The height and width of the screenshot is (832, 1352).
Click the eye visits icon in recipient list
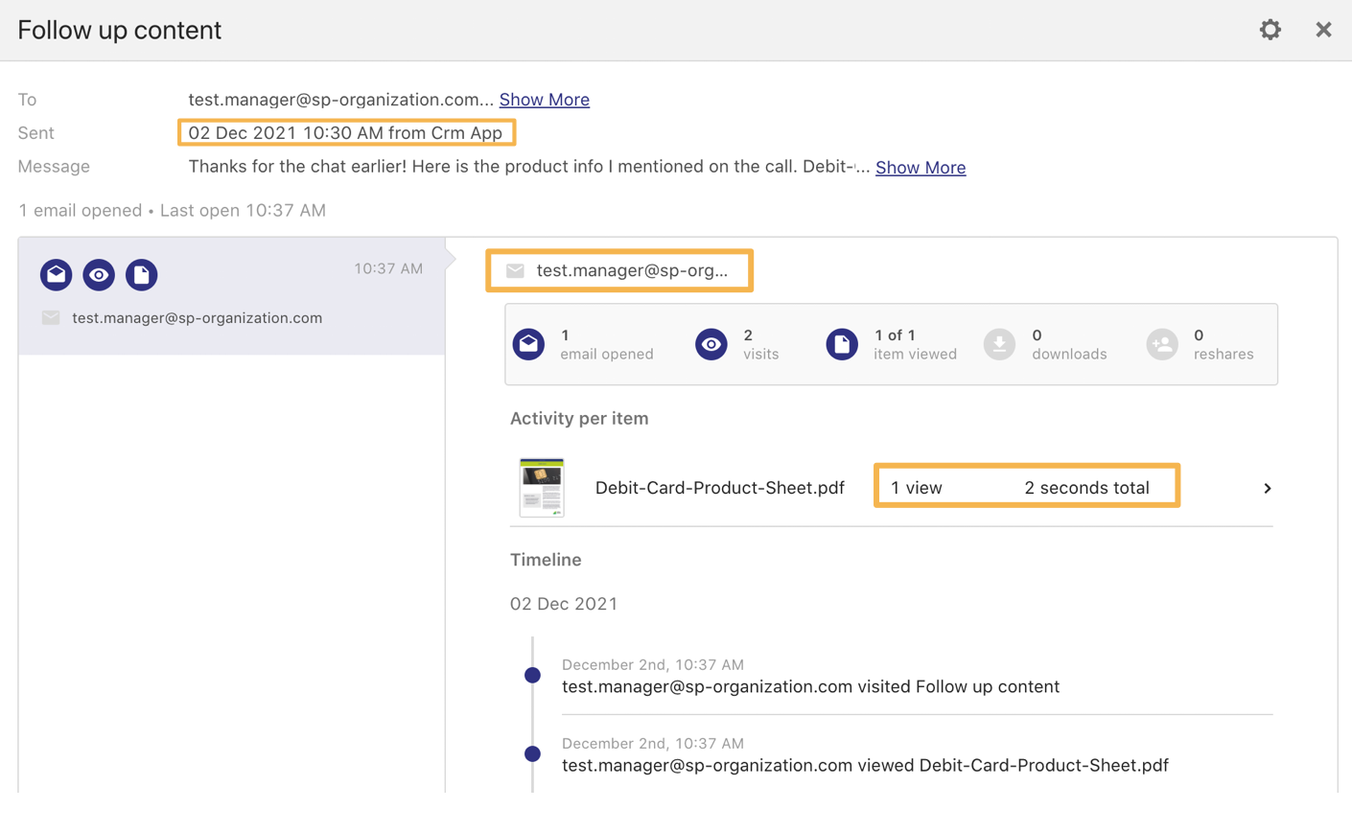(99, 275)
